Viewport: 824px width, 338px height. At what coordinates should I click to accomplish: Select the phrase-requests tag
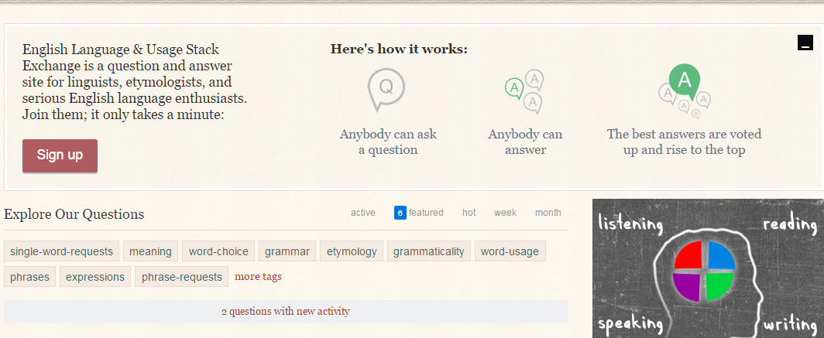182,277
